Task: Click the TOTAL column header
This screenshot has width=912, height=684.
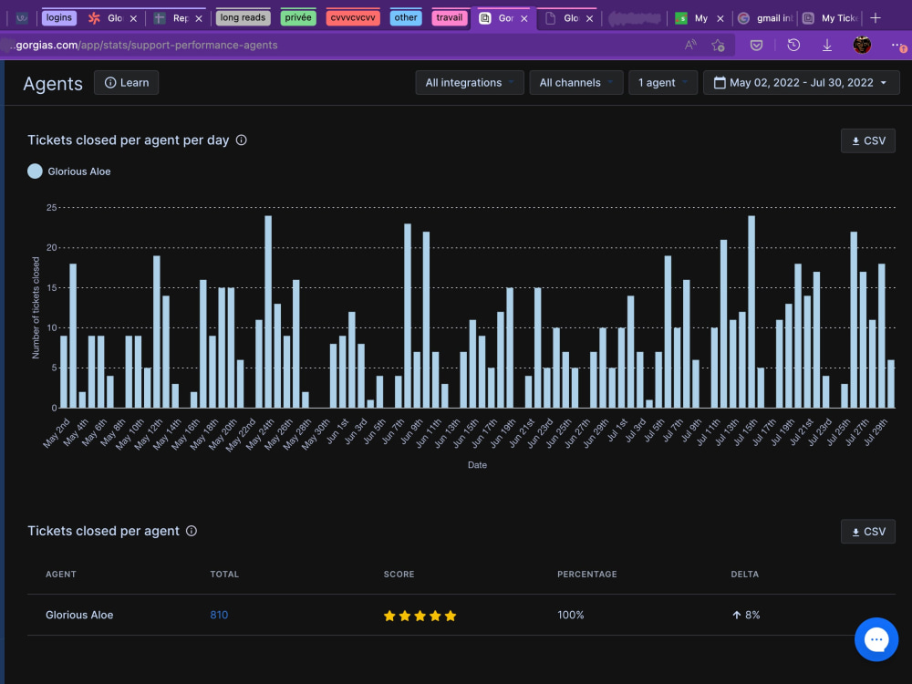Action: click(x=224, y=574)
